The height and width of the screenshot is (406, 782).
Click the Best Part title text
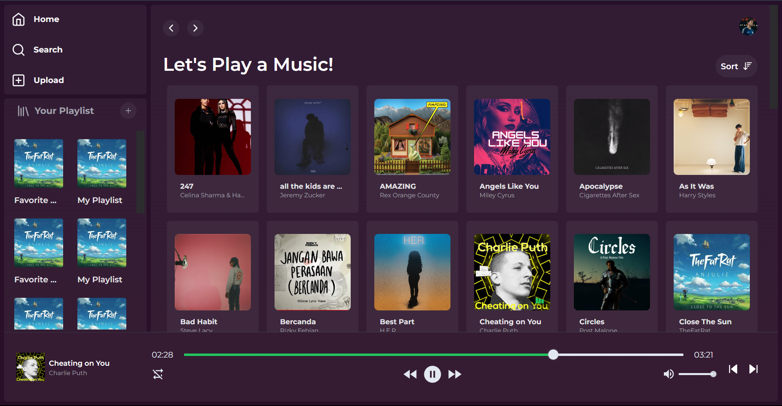pyautogui.click(x=397, y=321)
